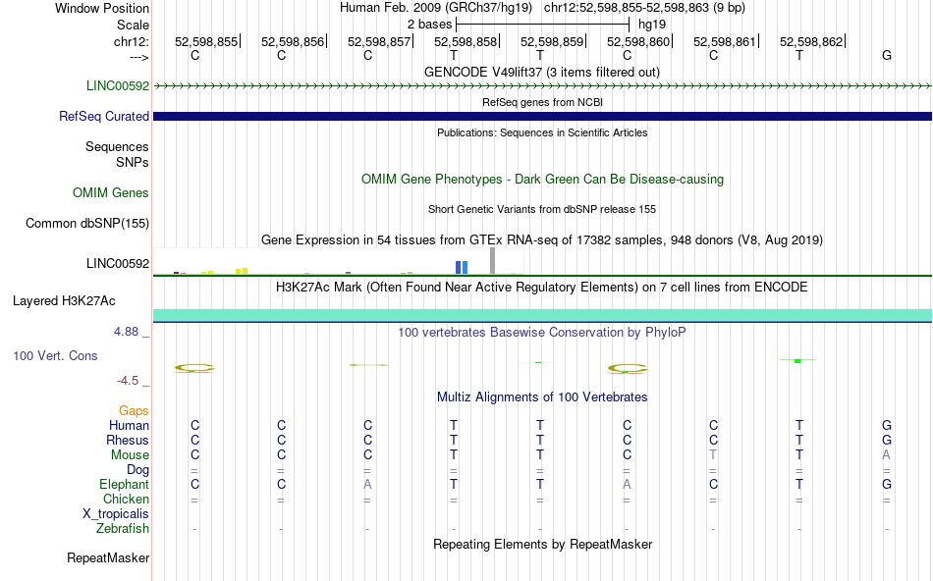Click Short Genetic Variants from dbSNP title
Screen dimensions: 933x581
point(542,209)
